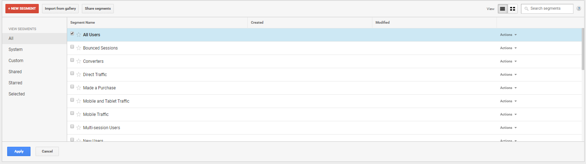Create a new segment with + NEW SEGMENT

tap(22, 9)
